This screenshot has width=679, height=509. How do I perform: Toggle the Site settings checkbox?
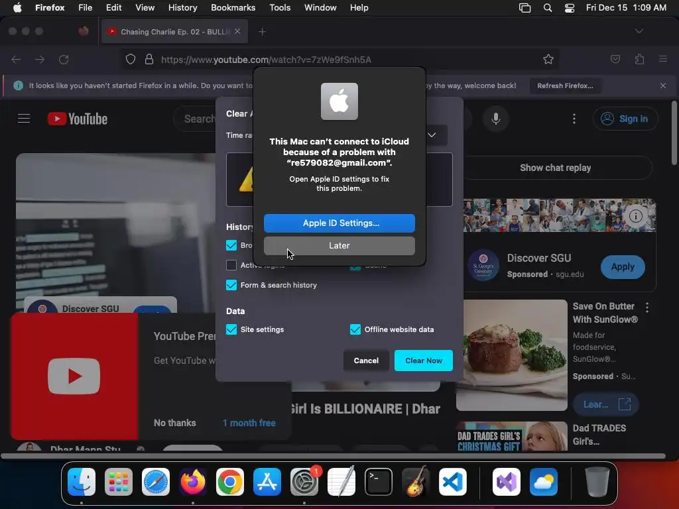pyautogui.click(x=231, y=329)
